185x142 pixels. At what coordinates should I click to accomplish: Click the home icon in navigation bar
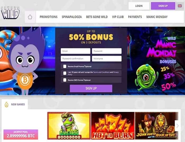[30, 17]
